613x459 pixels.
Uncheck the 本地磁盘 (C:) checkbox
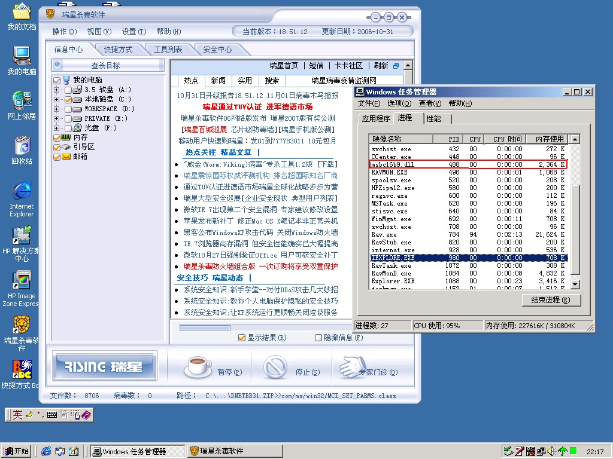tap(68, 100)
